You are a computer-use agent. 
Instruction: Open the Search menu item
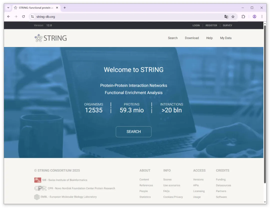pos(173,38)
